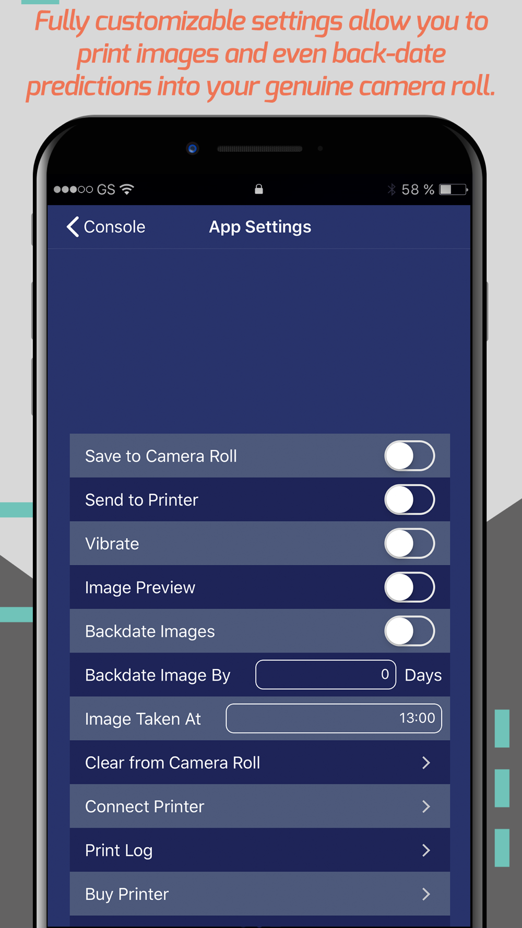Image resolution: width=522 pixels, height=928 pixels.
Task: Select the Connect Printer menu row
Action: [x=260, y=806]
